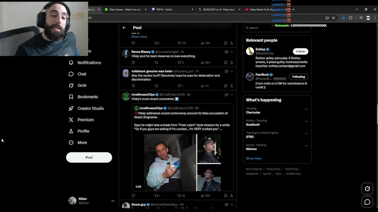378x212 pixels.
Task: Like the LiveStreamClips post with 18 likes
Action: click(x=181, y=196)
